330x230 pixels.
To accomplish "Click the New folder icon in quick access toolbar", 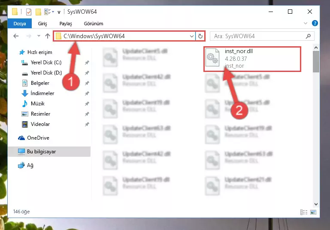I will [38, 12].
